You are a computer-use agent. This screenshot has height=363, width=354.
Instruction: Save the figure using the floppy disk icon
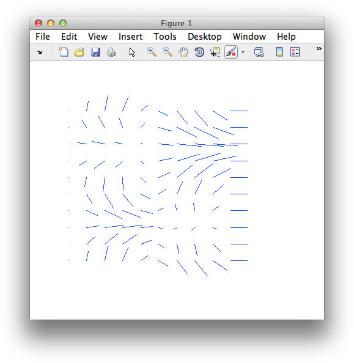point(95,52)
